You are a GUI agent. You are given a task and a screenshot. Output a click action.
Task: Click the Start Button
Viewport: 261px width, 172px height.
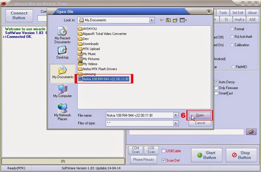click(207, 155)
